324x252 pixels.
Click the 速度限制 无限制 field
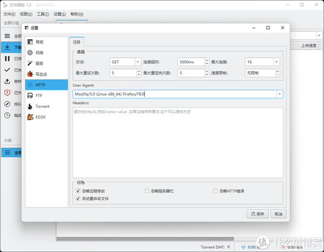tap(260, 73)
